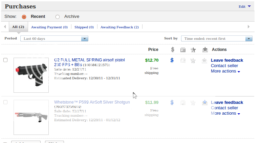The image size is (262, 143).
Task: Click left arrow to scroll purchase tabs
Action: click(5, 27)
